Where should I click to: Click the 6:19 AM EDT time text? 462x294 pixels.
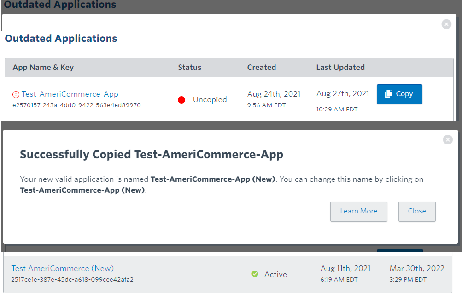[339, 280]
